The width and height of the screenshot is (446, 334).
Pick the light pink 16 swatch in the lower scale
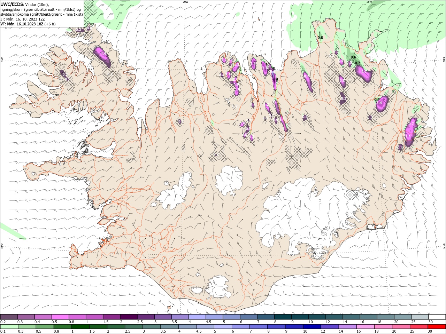(x=365, y=327)
